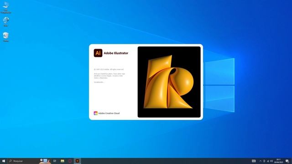Click the orange 3D splash artwork
This screenshot has height=164, width=292.
click(169, 82)
